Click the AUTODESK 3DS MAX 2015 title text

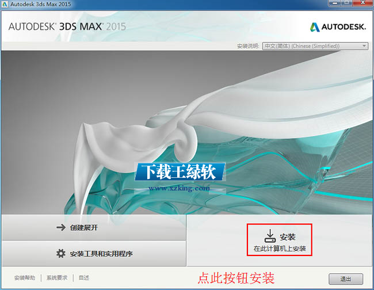[67, 26]
